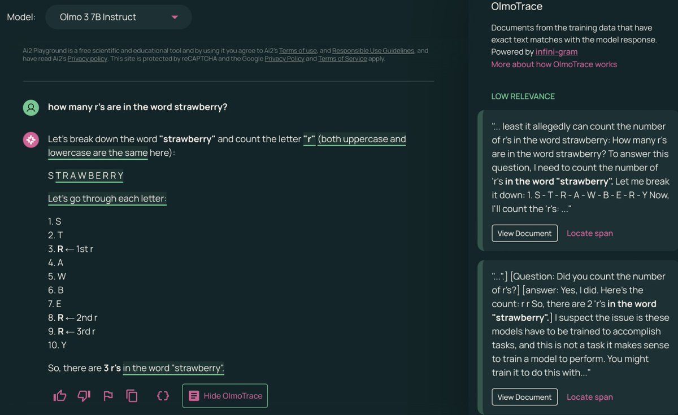Locate span in first match card
The height and width of the screenshot is (415, 678).
590,233
